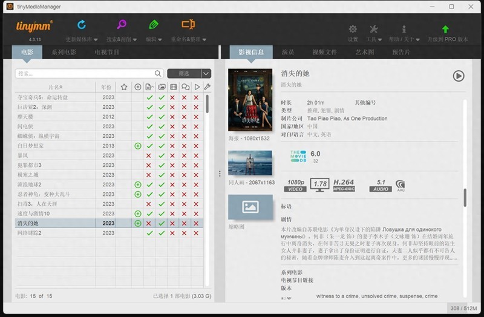484x317 pixels.
Task: Click the wrench column settings icon
Action: pyautogui.click(x=207, y=87)
